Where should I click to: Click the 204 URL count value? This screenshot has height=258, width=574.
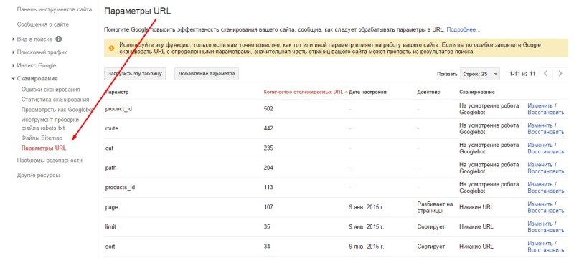[268, 168]
